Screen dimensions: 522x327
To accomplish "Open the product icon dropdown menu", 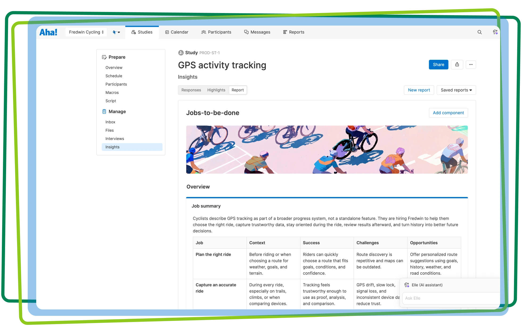I will pyautogui.click(x=116, y=32).
